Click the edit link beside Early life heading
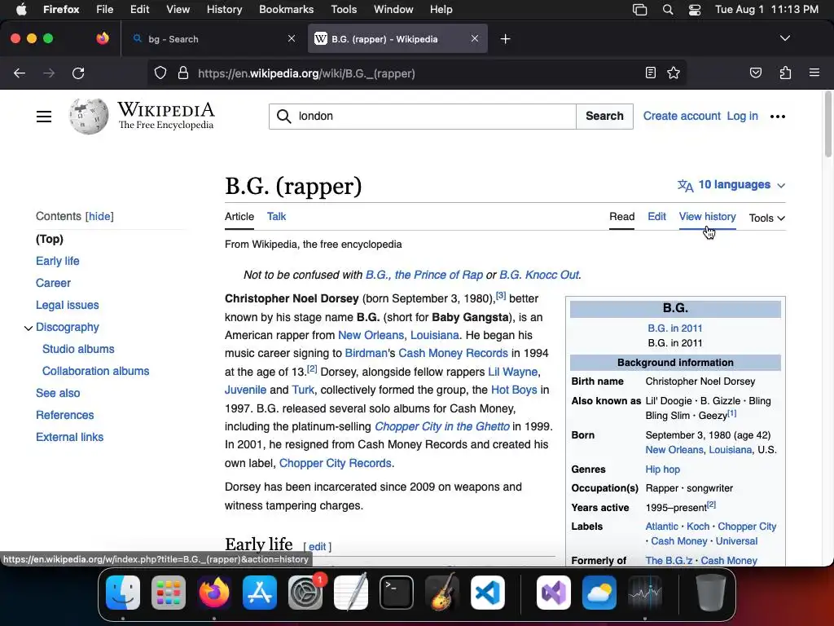Image resolution: width=834 pixels, height=626 pixels. [x=317, y=547]
